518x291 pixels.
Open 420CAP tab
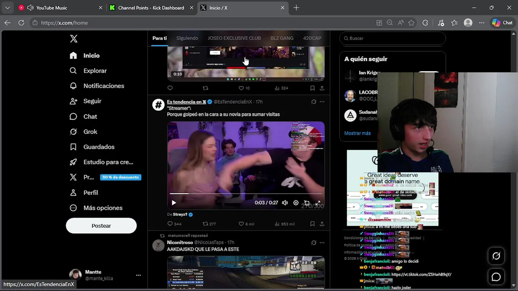tap(312, 38)
